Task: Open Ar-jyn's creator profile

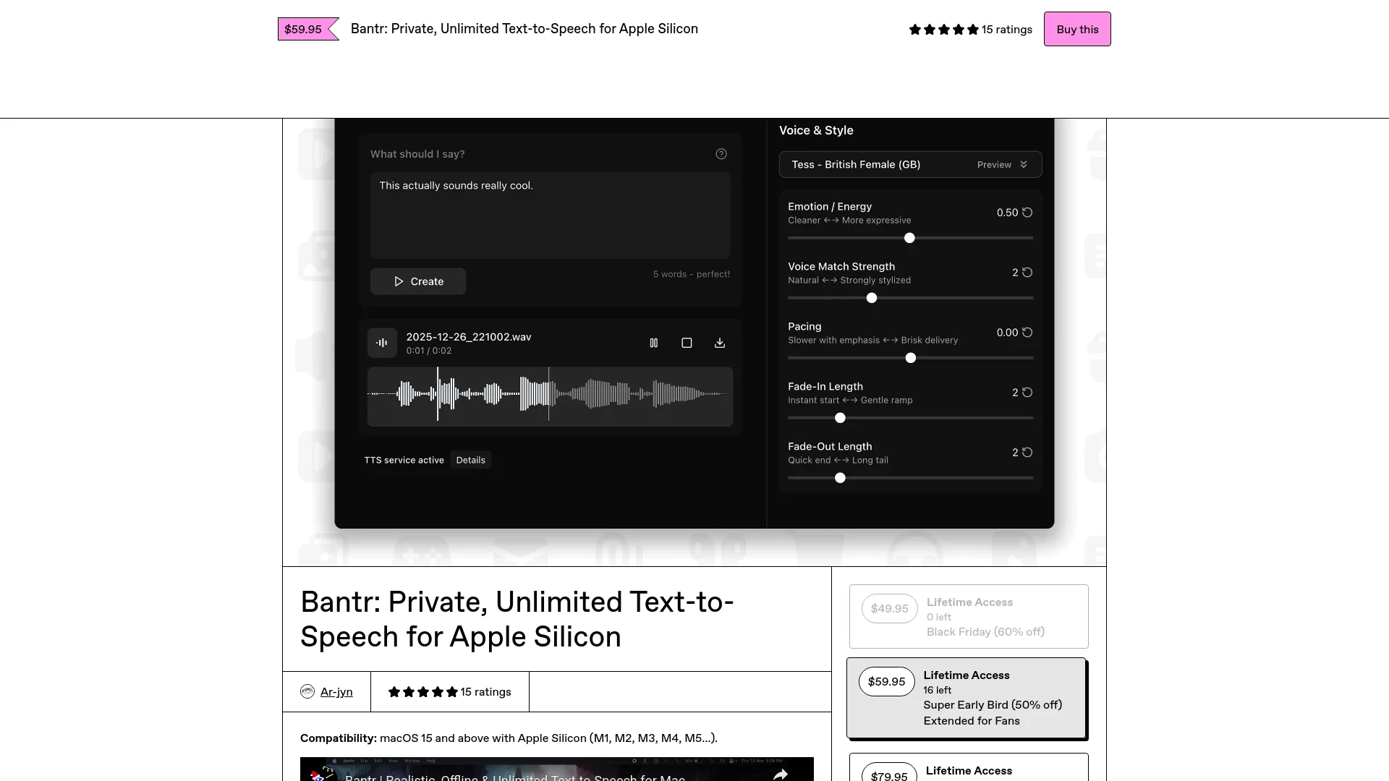Action: (x=336, y=691)
